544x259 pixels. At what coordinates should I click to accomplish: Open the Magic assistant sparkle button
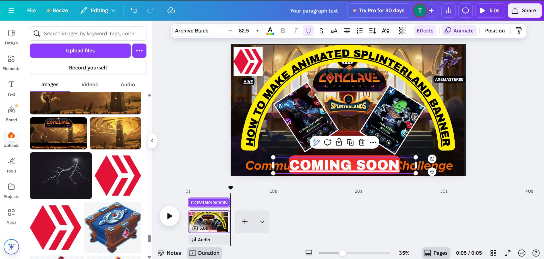[x=11, y=246]
